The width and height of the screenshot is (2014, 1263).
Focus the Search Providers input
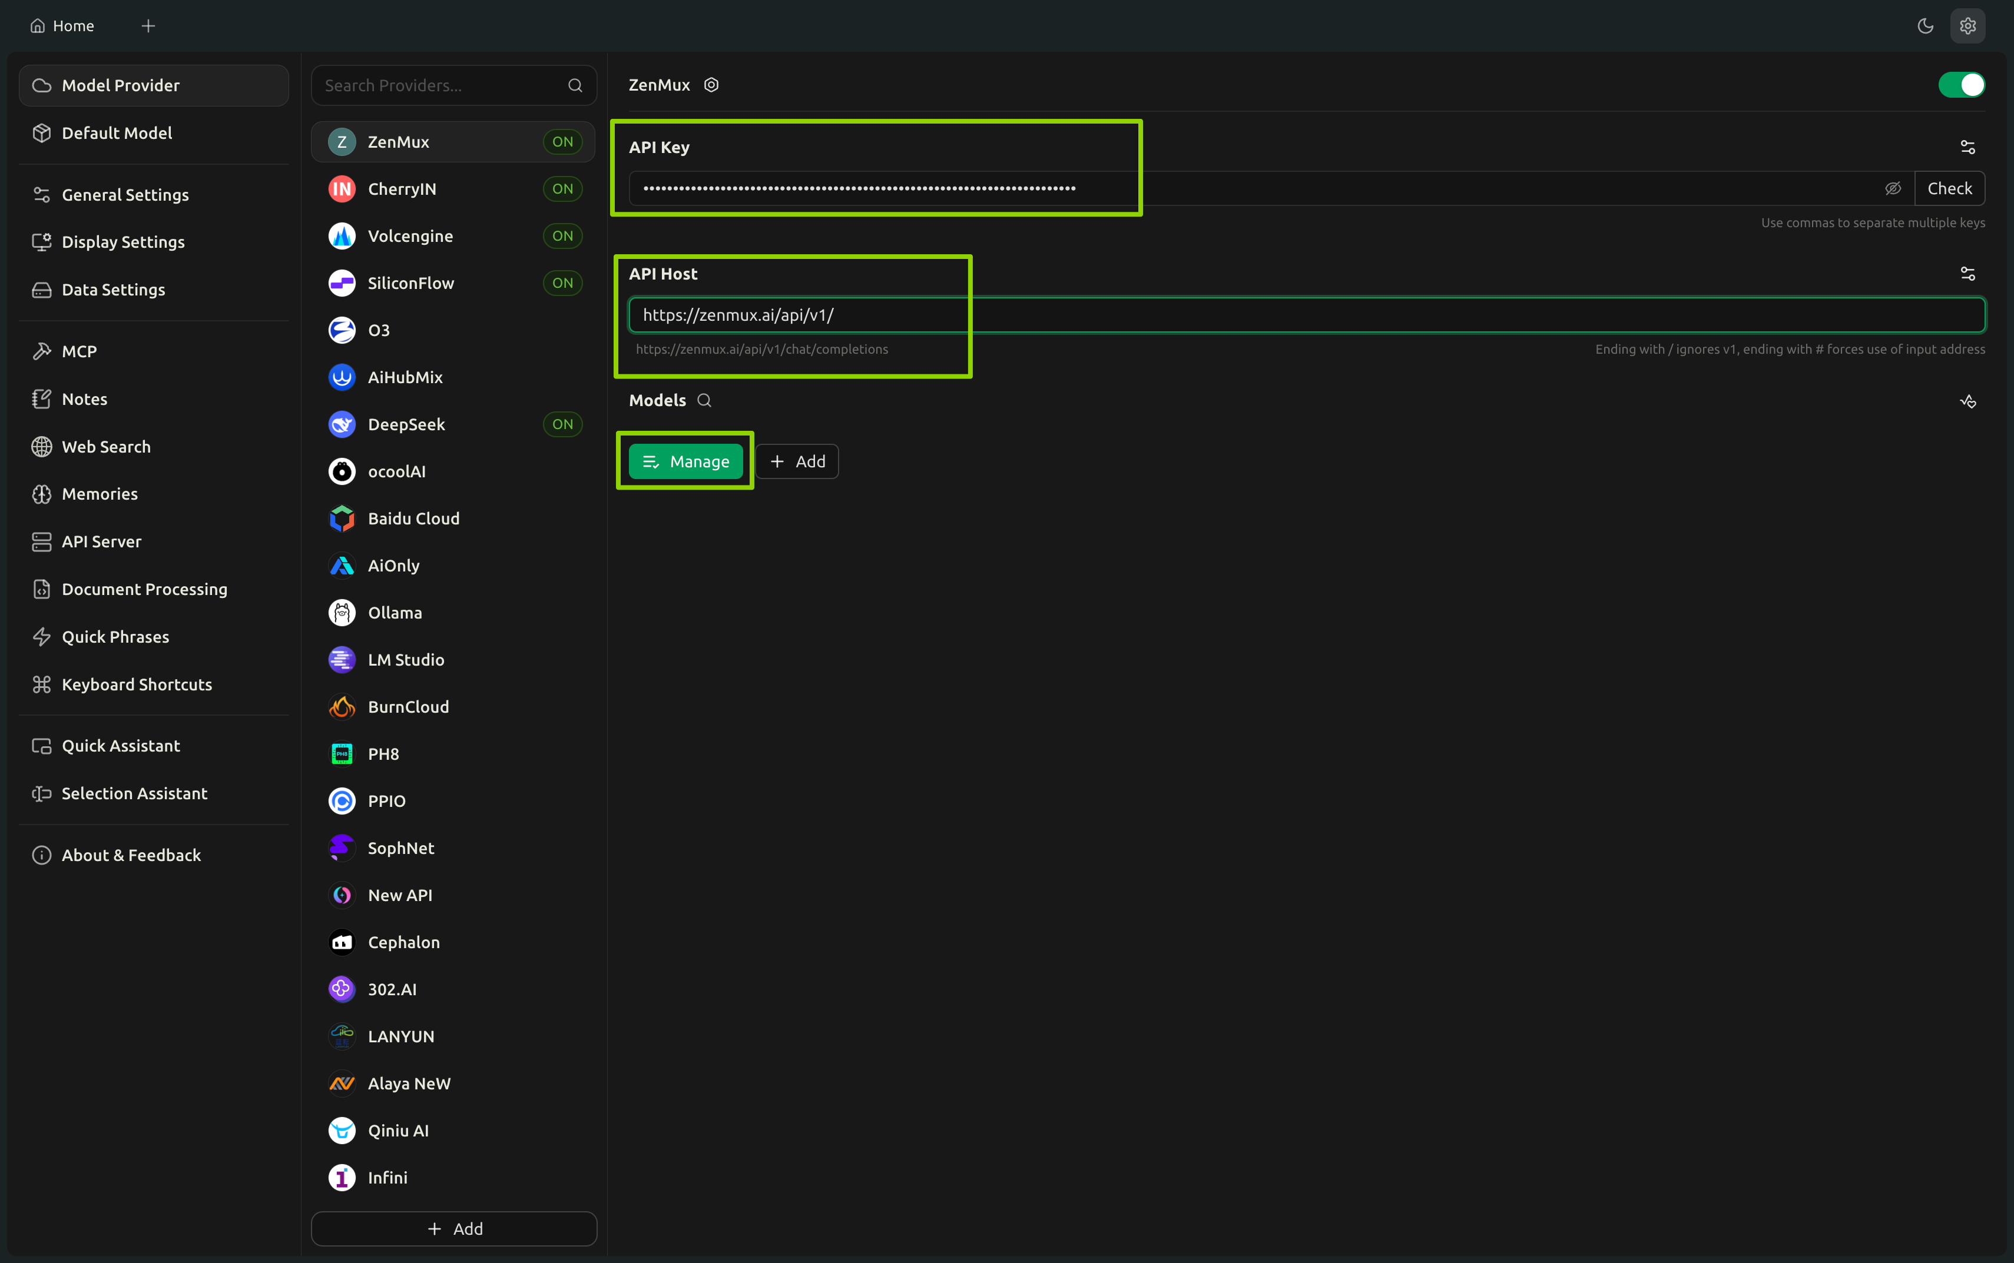click(454, 85)
